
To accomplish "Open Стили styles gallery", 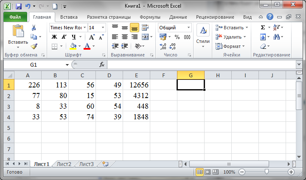I will point(203,36).
